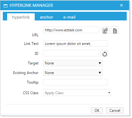Click the window icon in Hyperlink Manager title bar
This screenshot has width=132, height=118.
click(x=6, y=6)
